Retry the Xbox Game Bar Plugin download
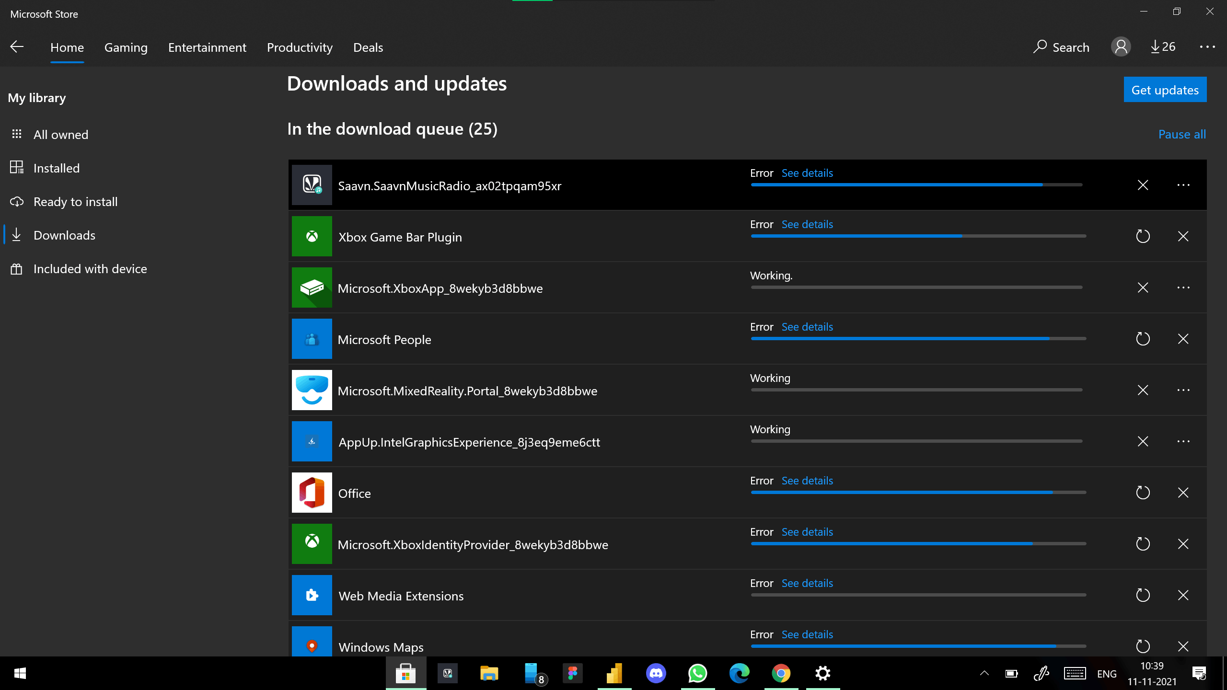The image size is (1227, 690). tap(1143, 236)
